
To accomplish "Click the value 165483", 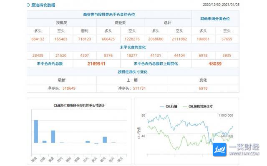I will coord(61,39).
